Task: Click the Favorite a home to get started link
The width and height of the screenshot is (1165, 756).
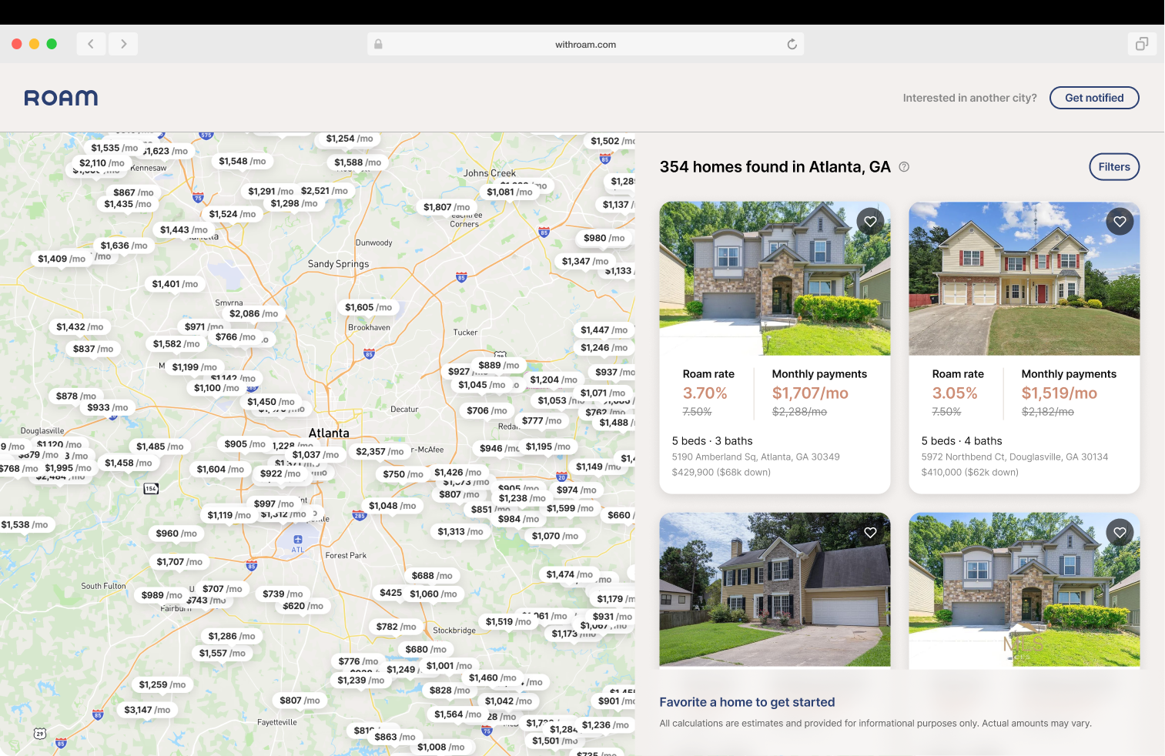Action: pos(747,702)
